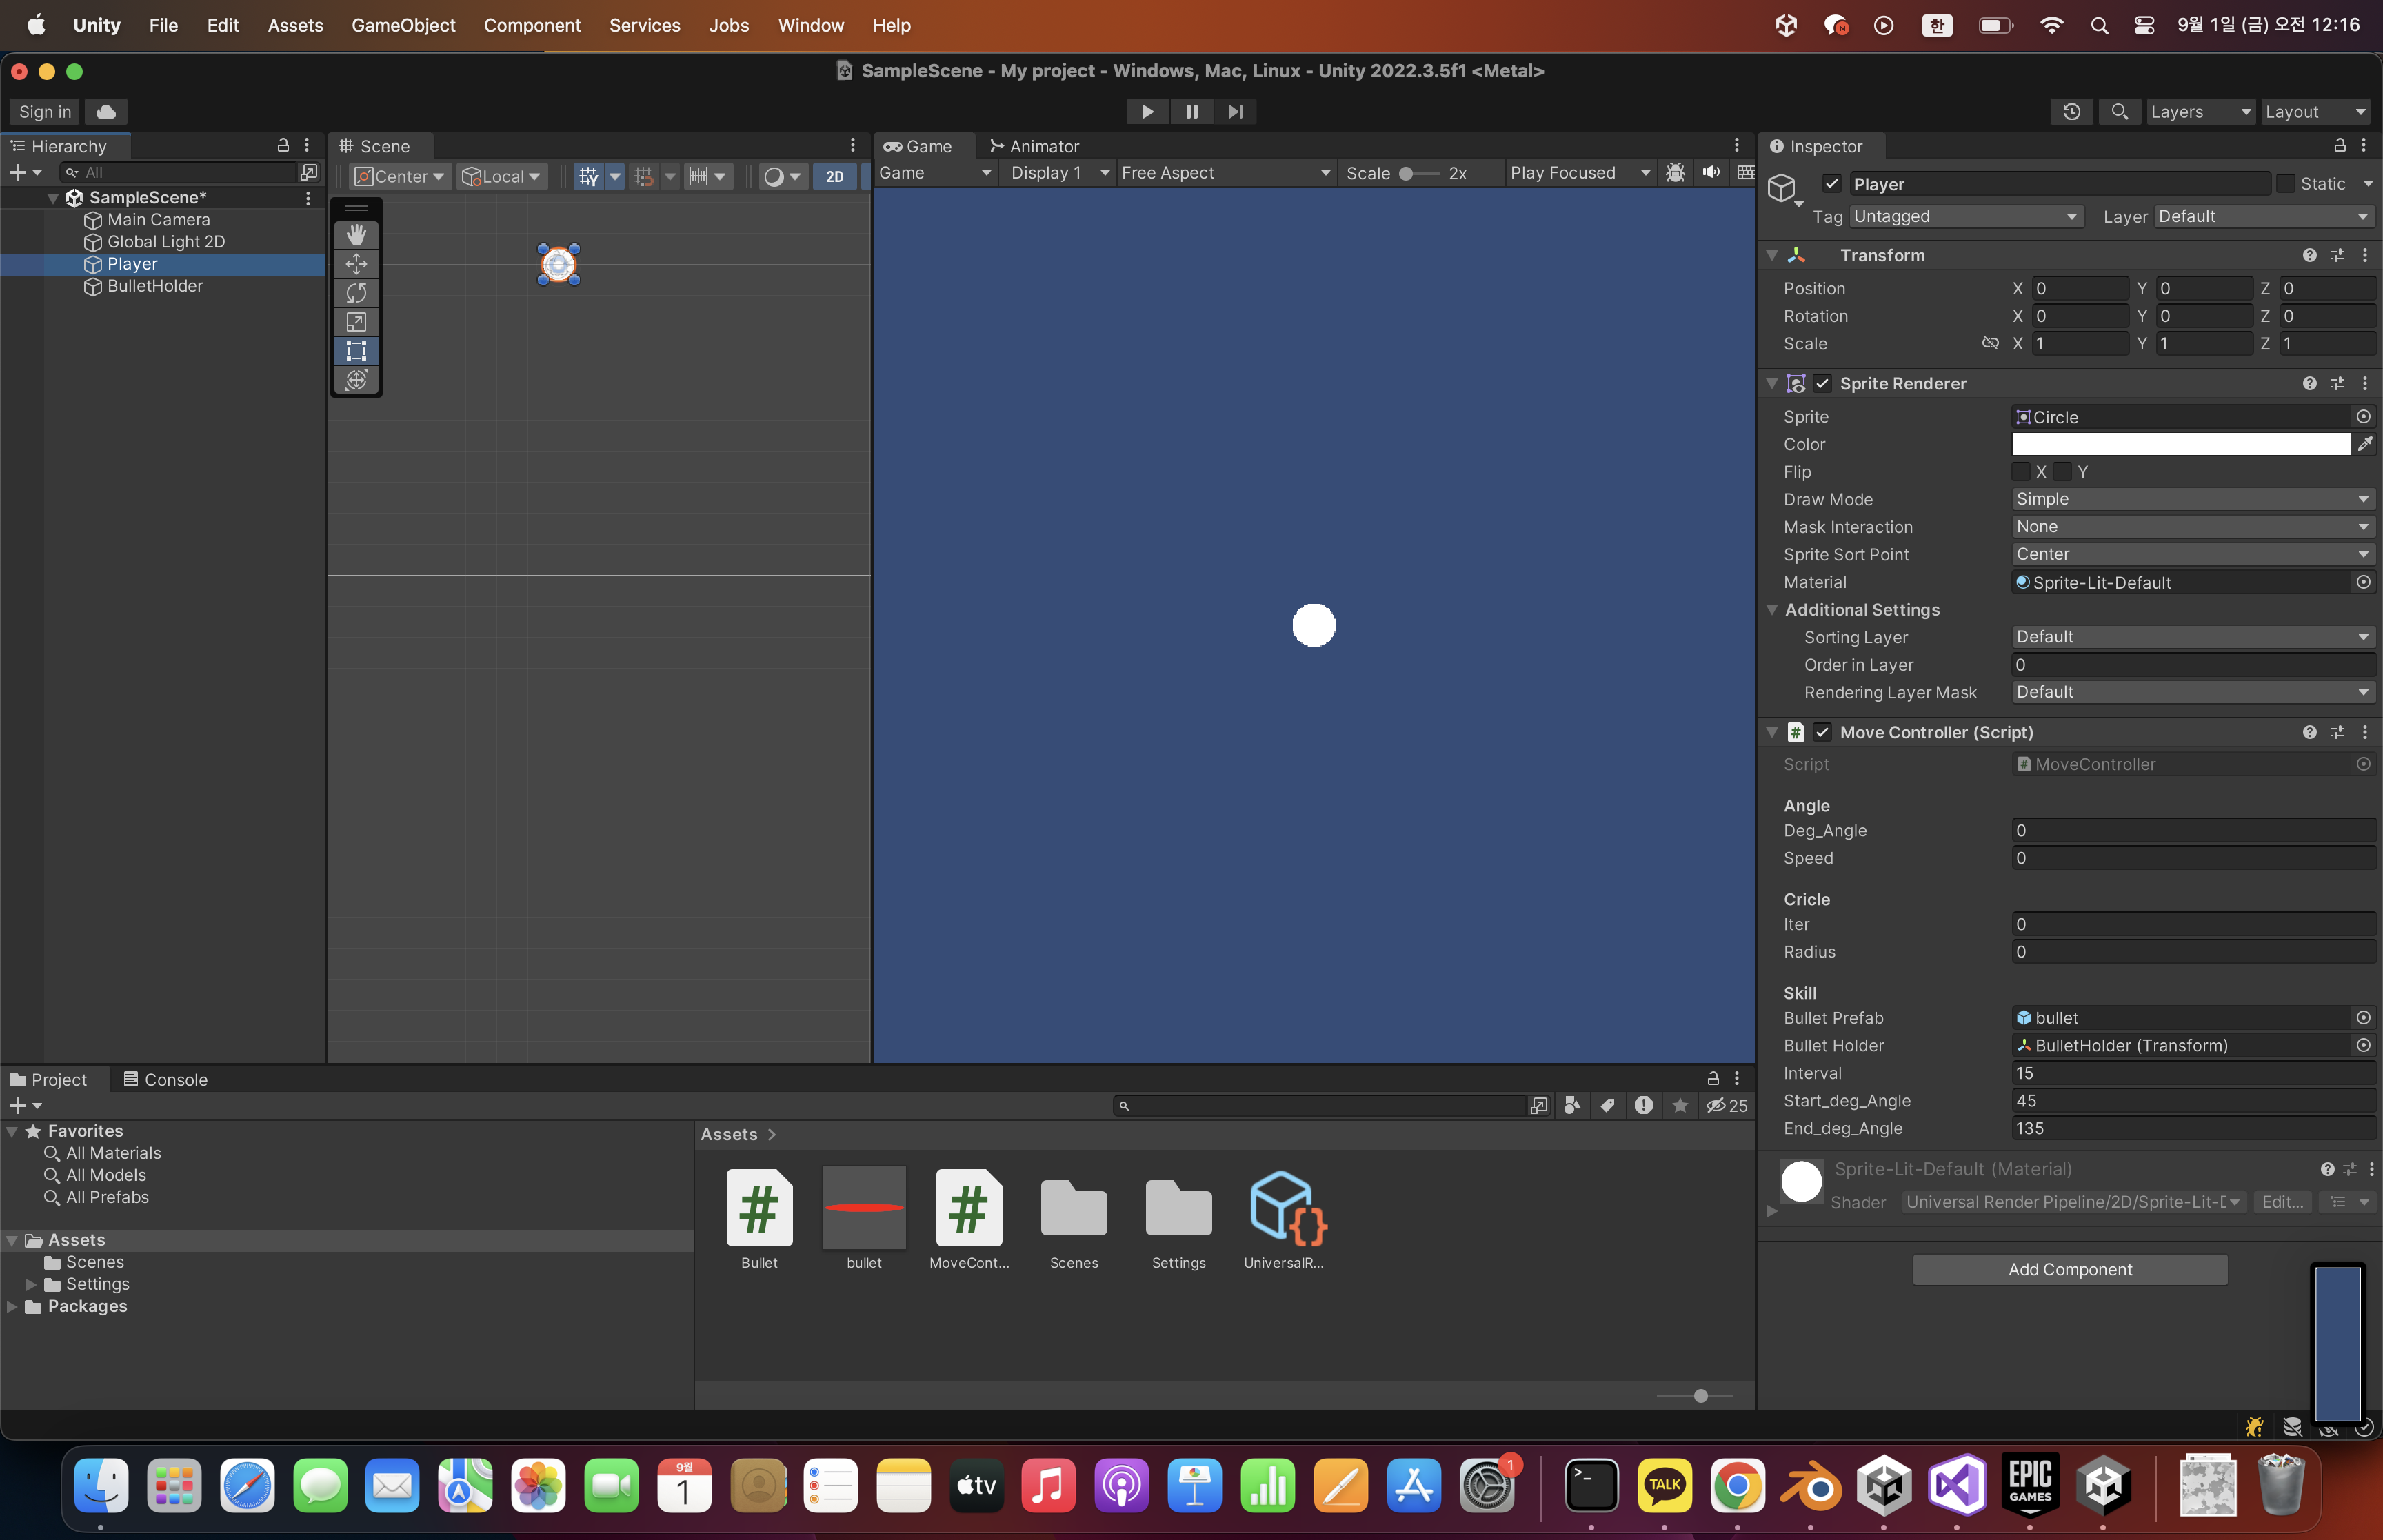Click the Add Component button
The width and height of the screenshot is (2383, 1540).
pyautogui.click(x=2069, y=1270)
